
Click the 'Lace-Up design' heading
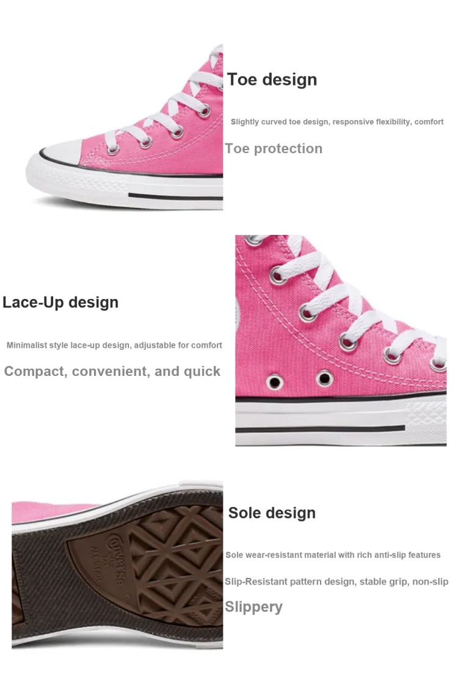[x=60, y=302]
